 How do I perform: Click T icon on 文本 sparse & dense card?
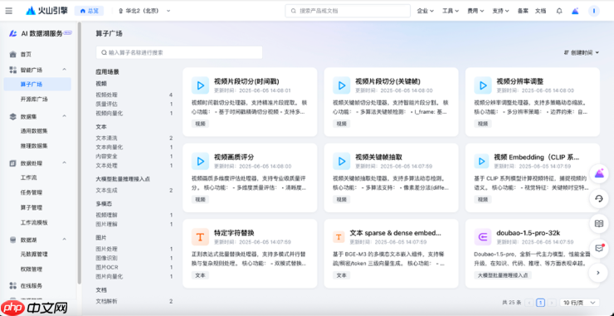(x=339, y=236)
